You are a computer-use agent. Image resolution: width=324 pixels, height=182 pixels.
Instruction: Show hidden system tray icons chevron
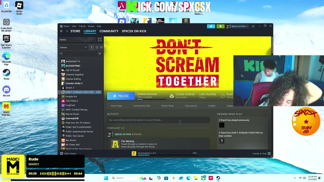[x=295, y=178]
